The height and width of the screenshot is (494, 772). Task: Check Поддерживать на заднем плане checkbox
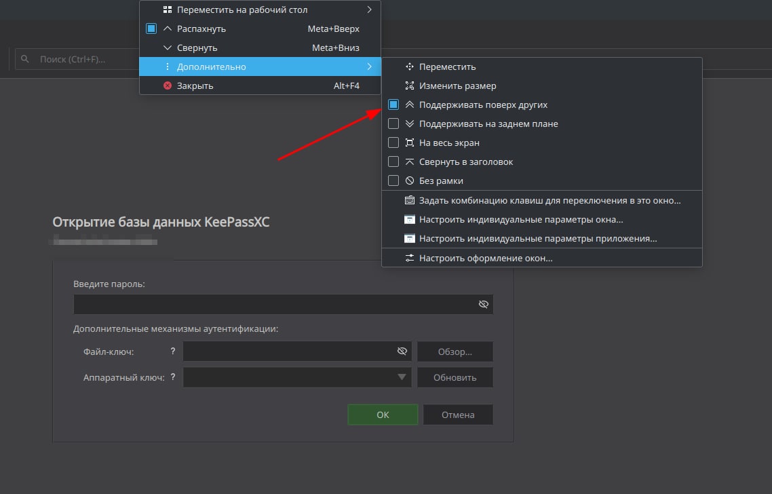393,123
